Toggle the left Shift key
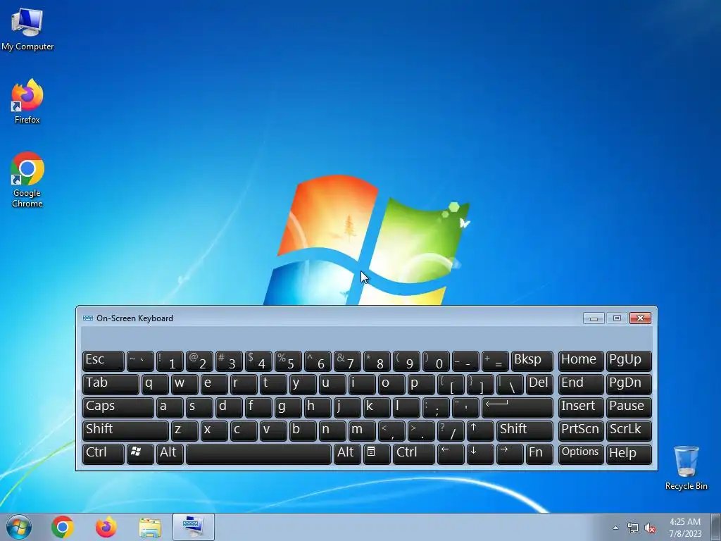The width and height of the screenshot is (721, 541). (125, 430)
